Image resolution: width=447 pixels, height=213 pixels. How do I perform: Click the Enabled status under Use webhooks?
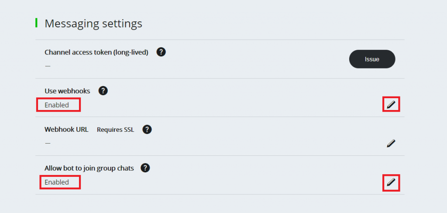(57, 105)
